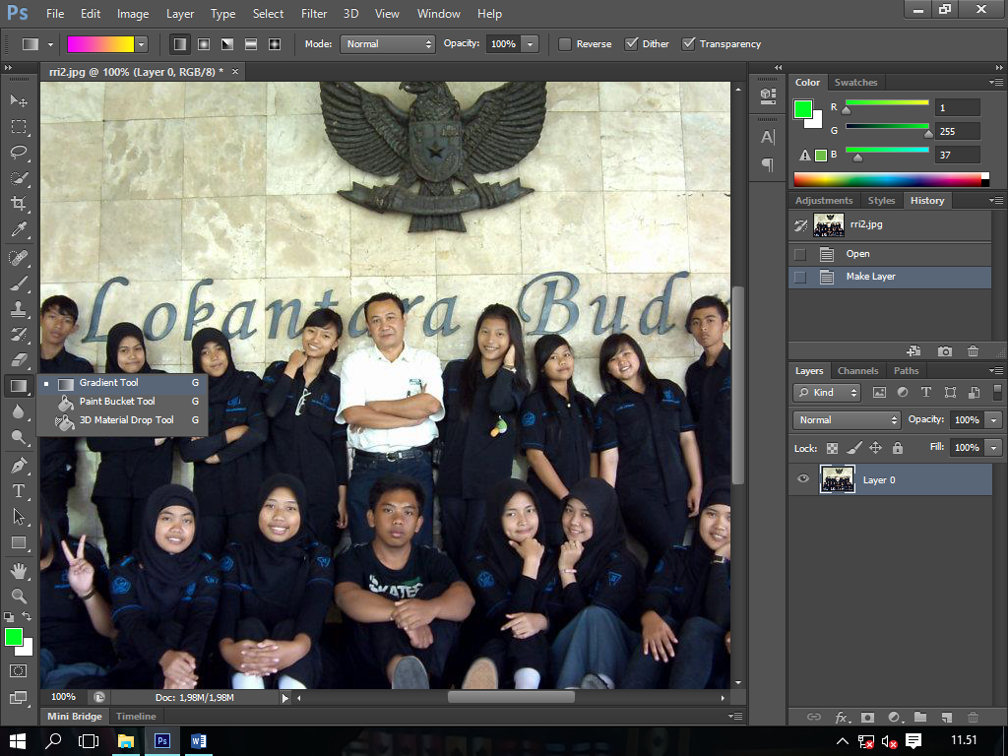Choose Radial Gradient style in options bar
Screen dimensions: 1008x756
point(204,43)
